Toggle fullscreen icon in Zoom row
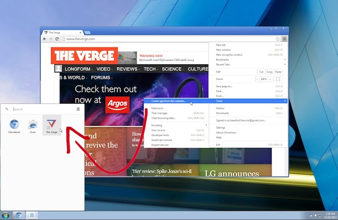This screenshot has height=220, width=338. [278, 79]
